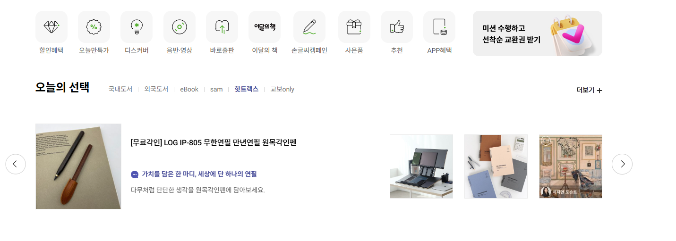Open the 할인혜택 diamond icon

coord(51,27)
